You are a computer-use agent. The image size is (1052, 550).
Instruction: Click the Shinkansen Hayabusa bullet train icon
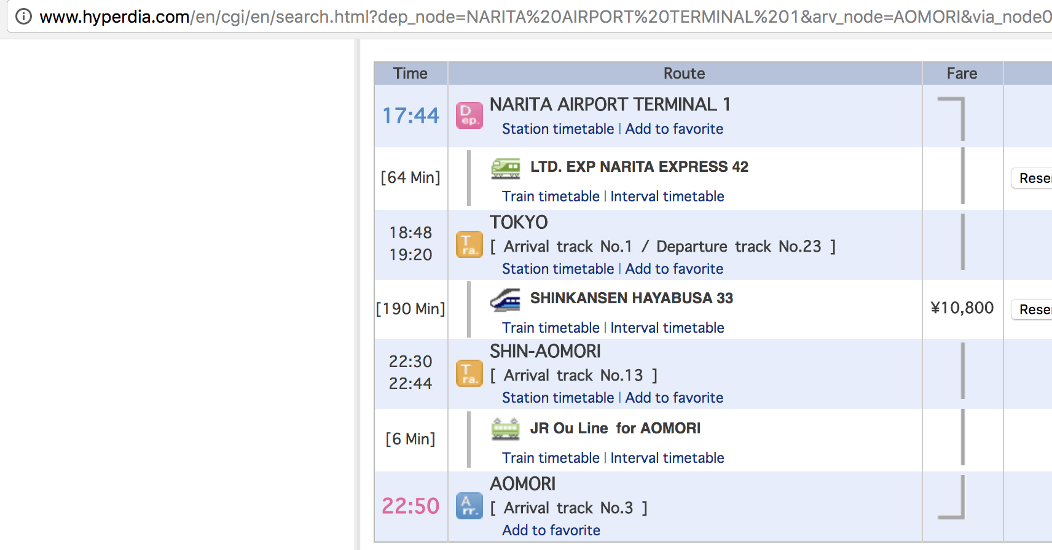coord(505,300)
